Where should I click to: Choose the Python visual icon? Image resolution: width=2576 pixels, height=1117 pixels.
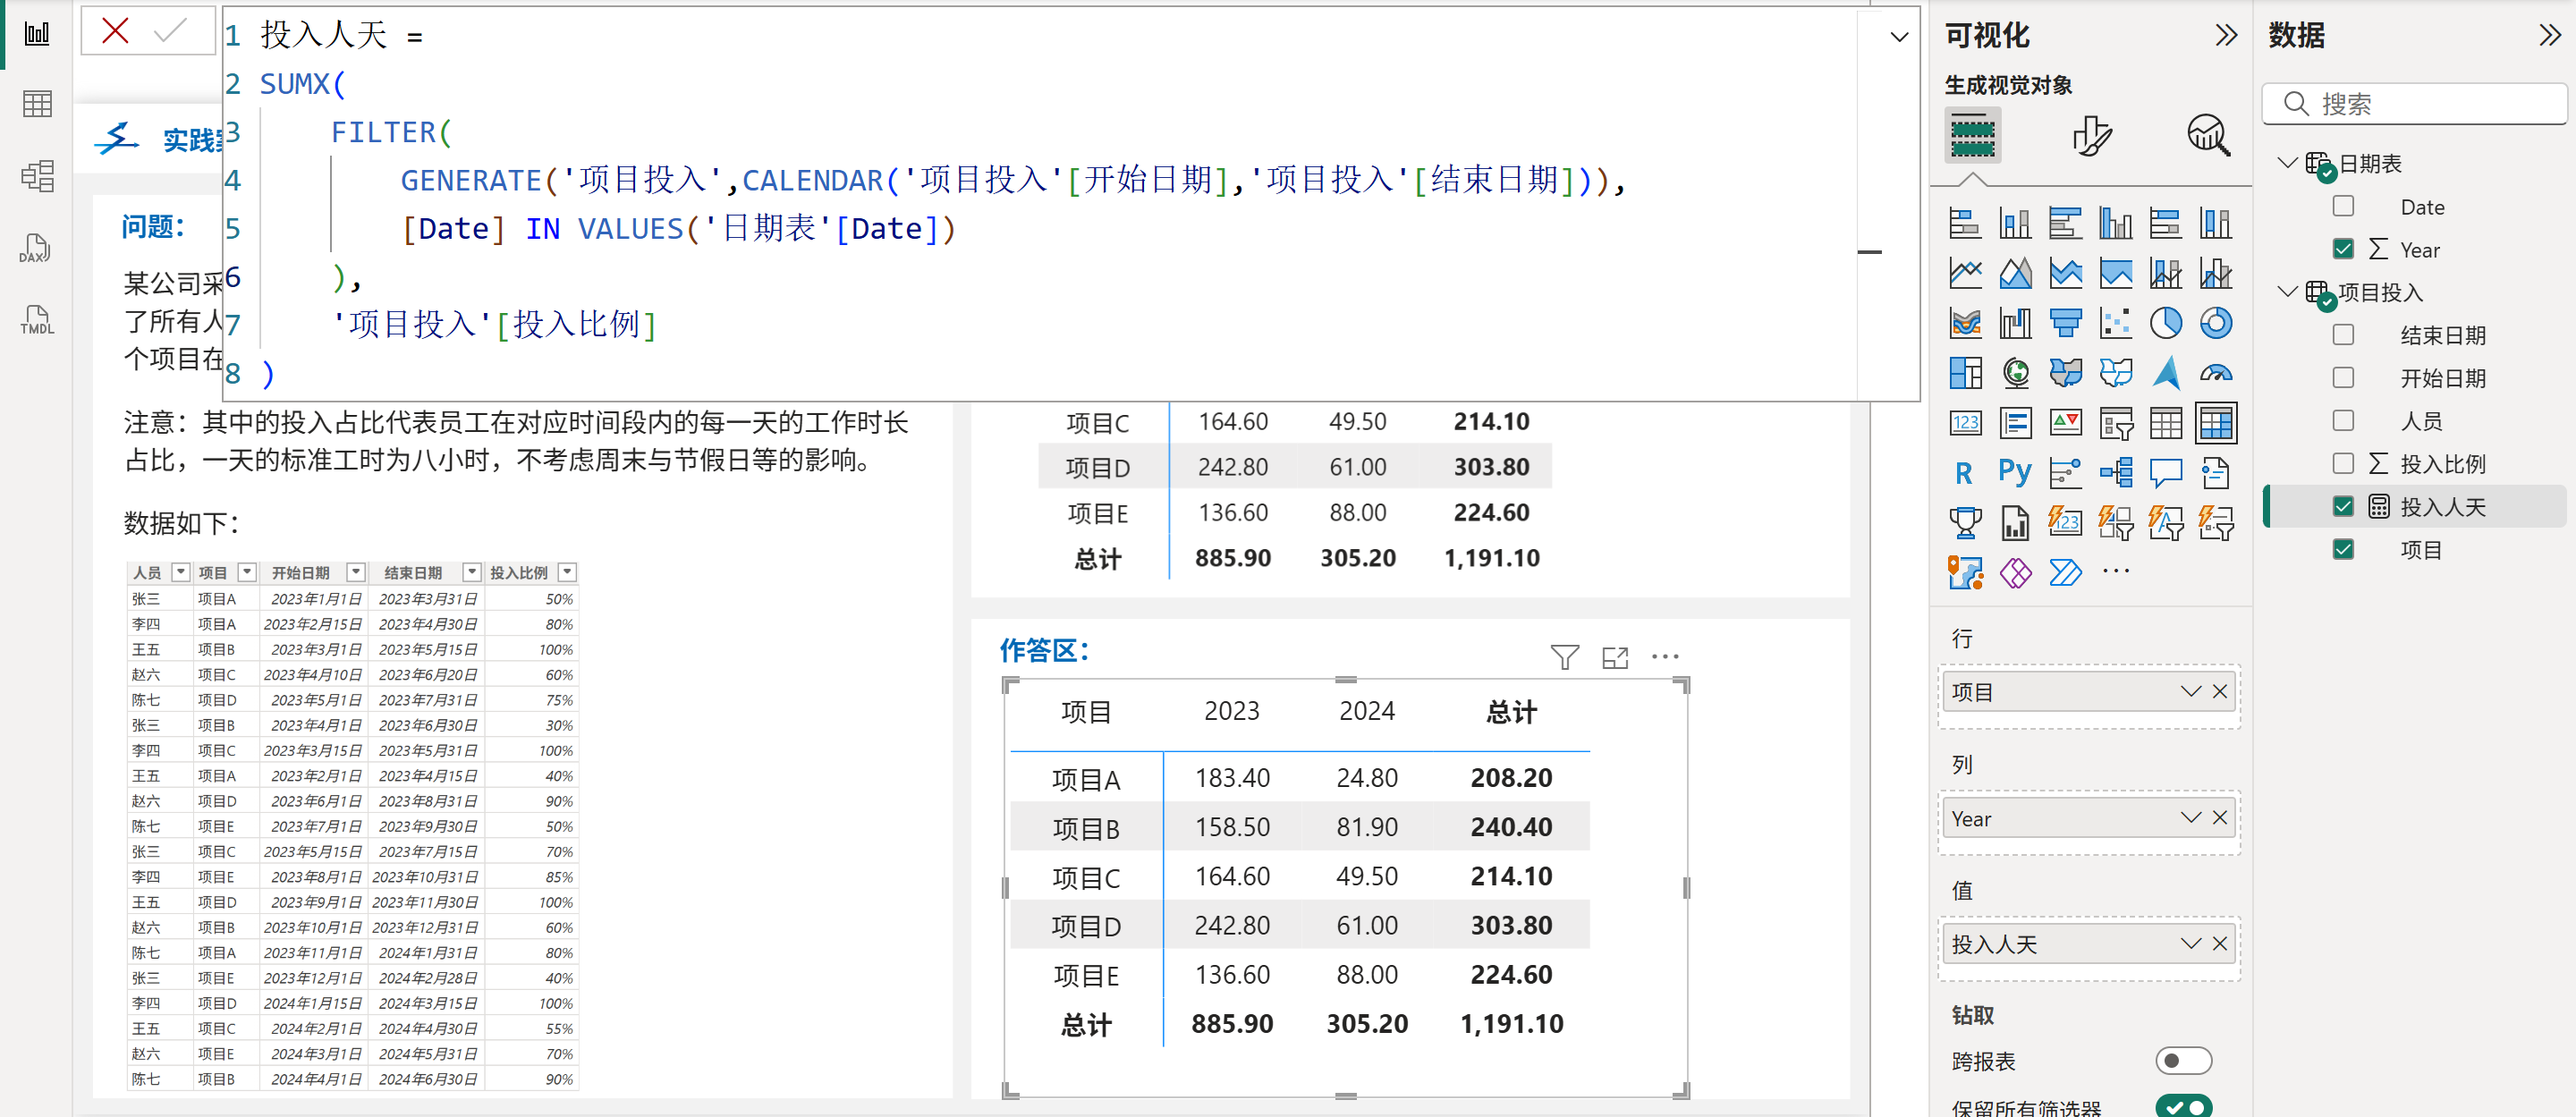point(2014,472)
